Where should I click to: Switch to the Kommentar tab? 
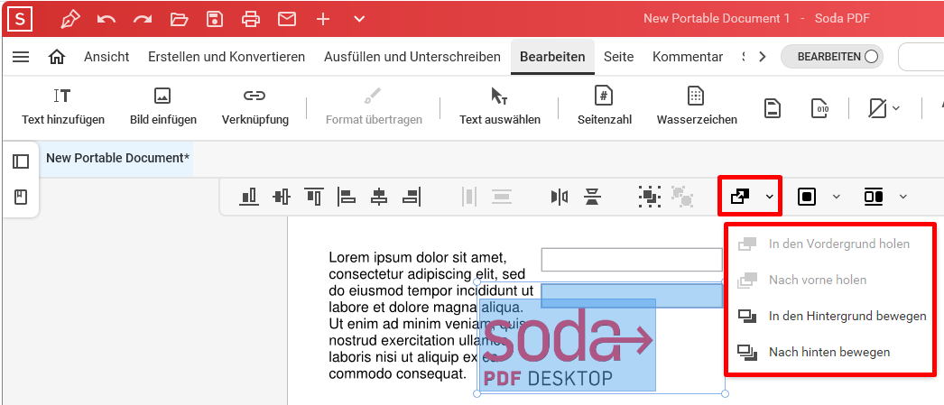[688, 57]
